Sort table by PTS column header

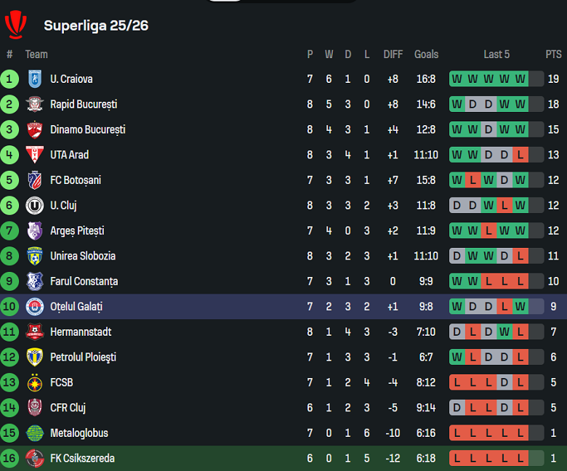coord(553,55)
